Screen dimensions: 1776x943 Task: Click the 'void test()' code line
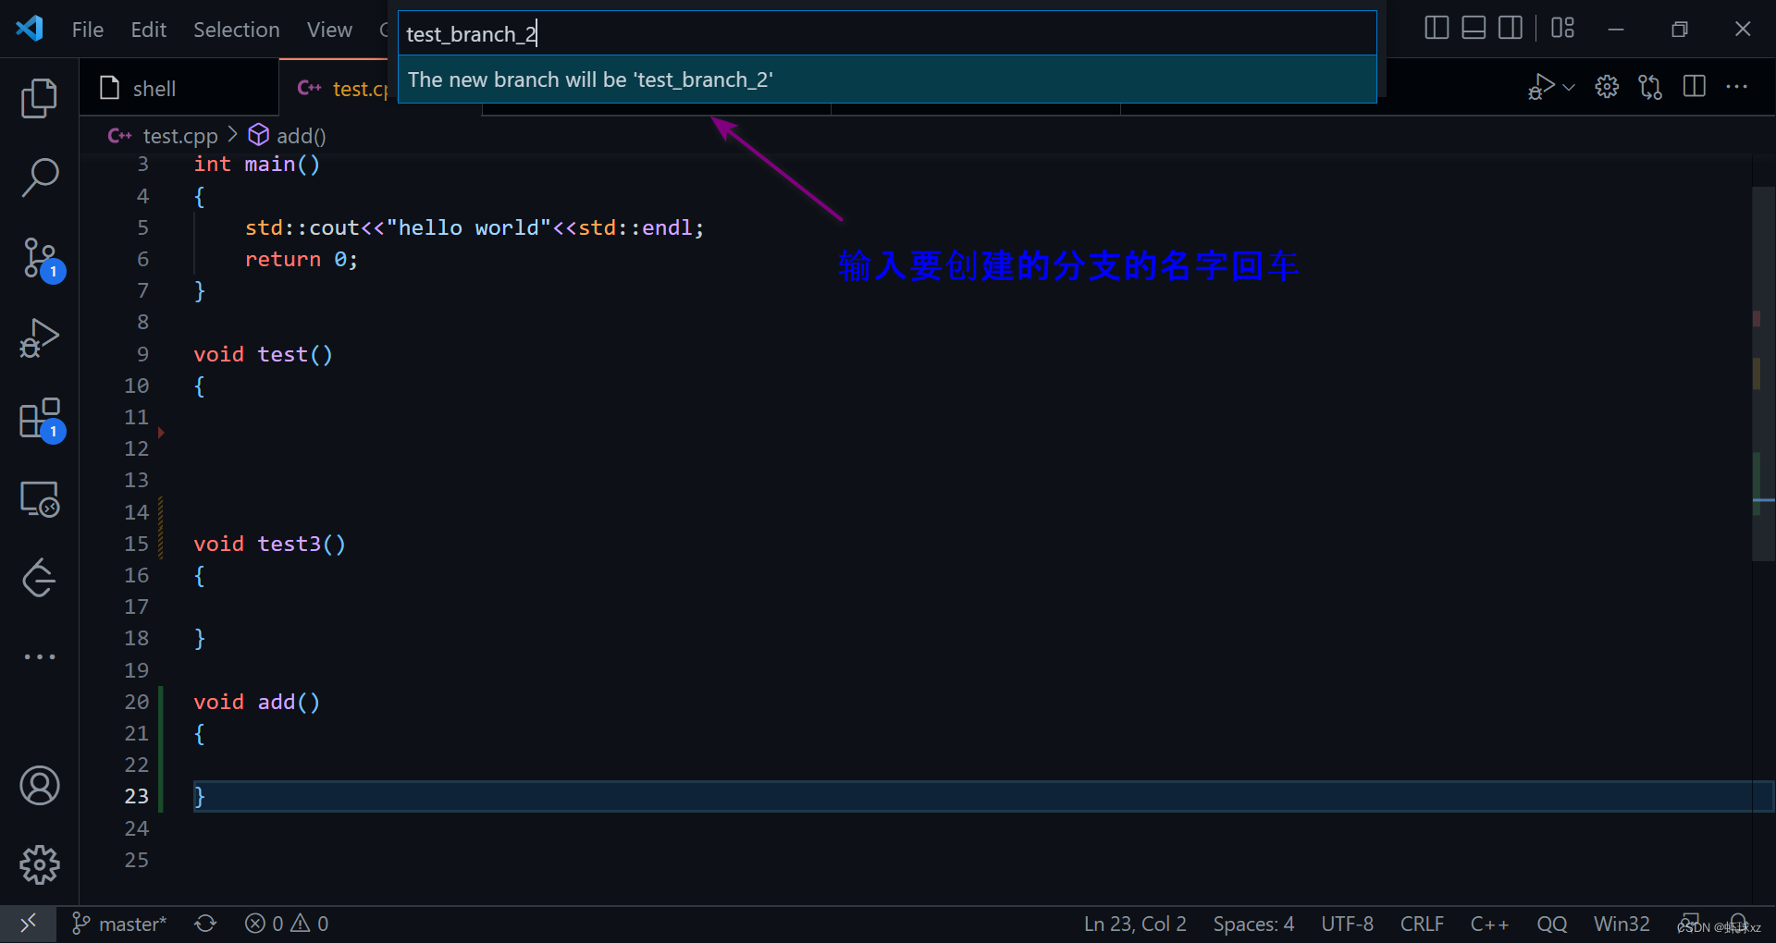[263, 355]
